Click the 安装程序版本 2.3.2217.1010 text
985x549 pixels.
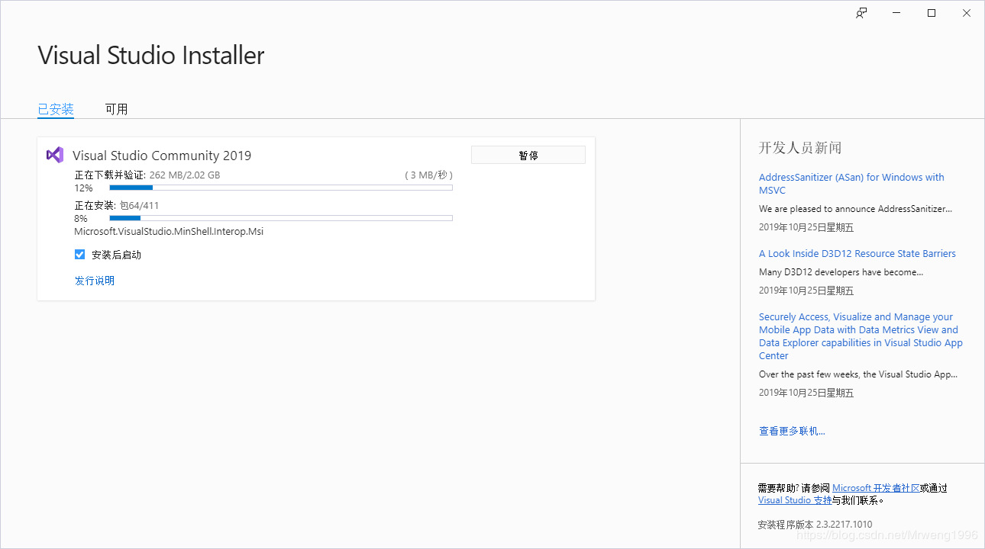(x=815, y=524)
